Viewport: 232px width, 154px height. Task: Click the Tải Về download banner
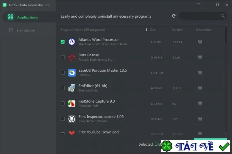coord(195,146)
